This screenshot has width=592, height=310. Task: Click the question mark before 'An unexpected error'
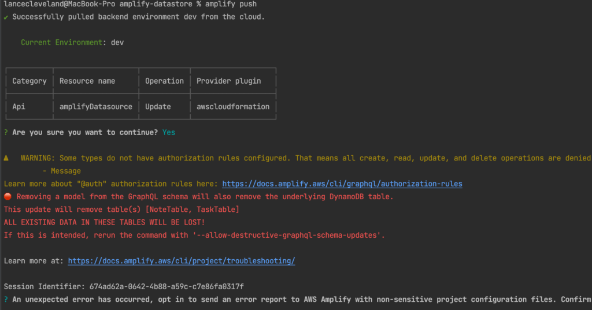click(6, 300)
